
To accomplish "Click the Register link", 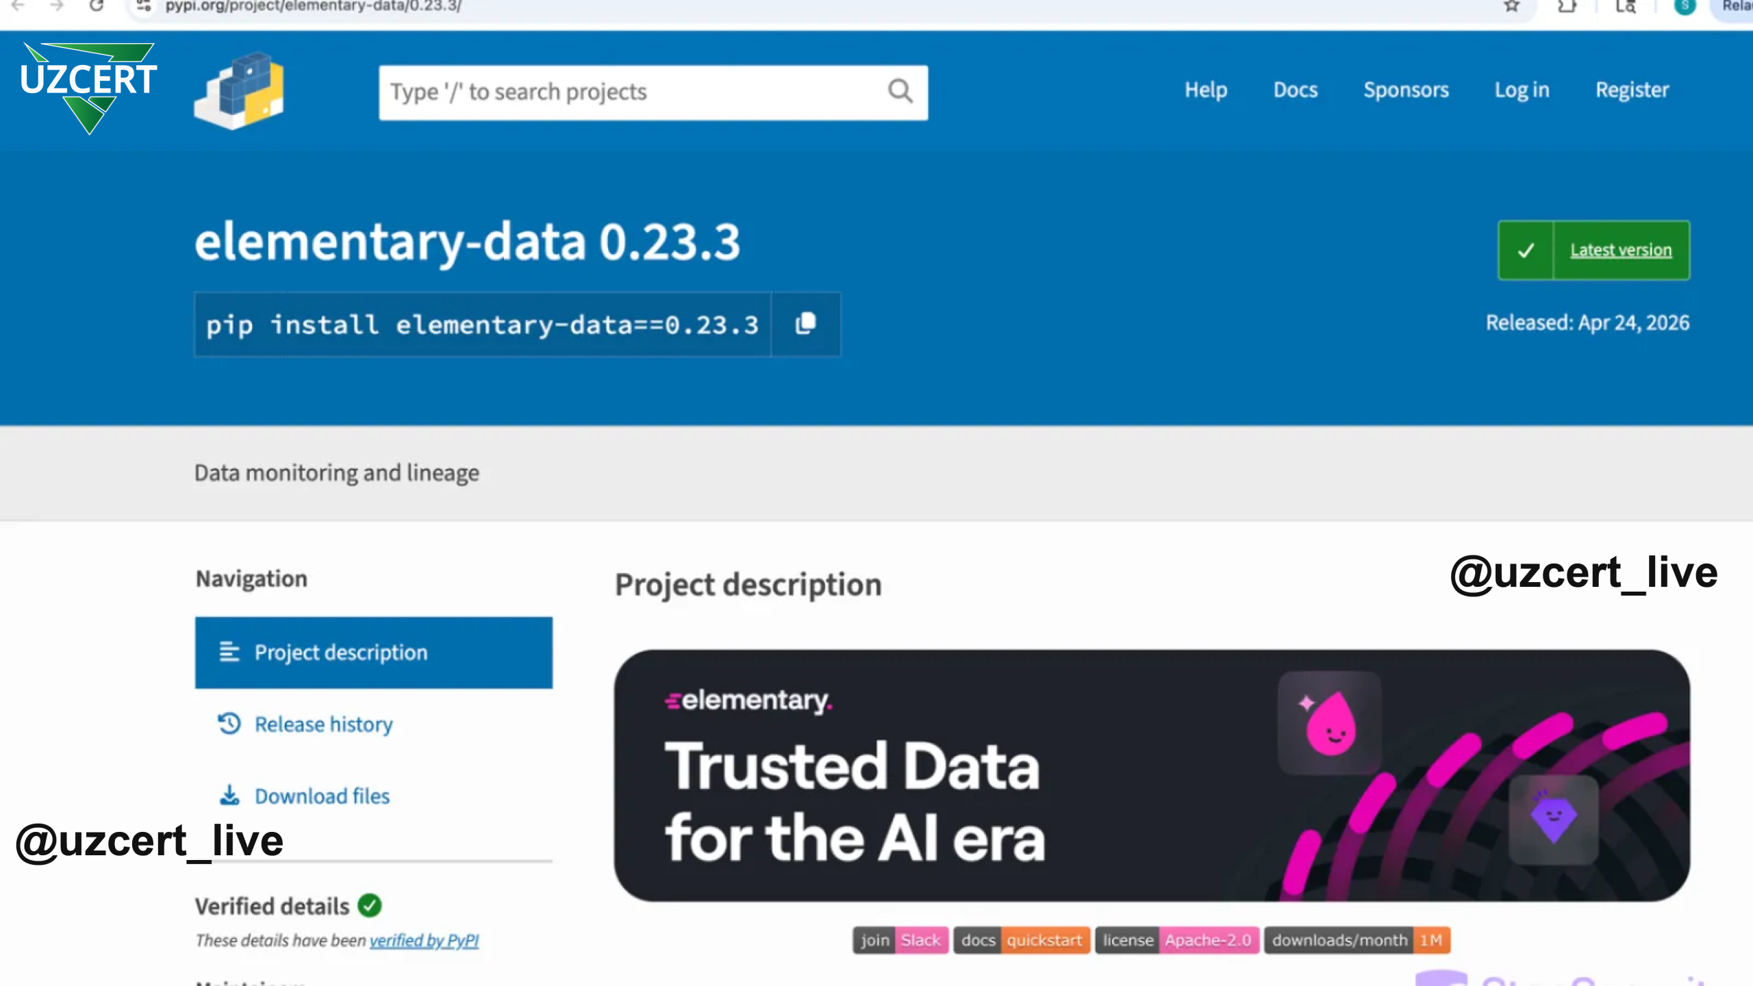I will (x=1632, y=90).
